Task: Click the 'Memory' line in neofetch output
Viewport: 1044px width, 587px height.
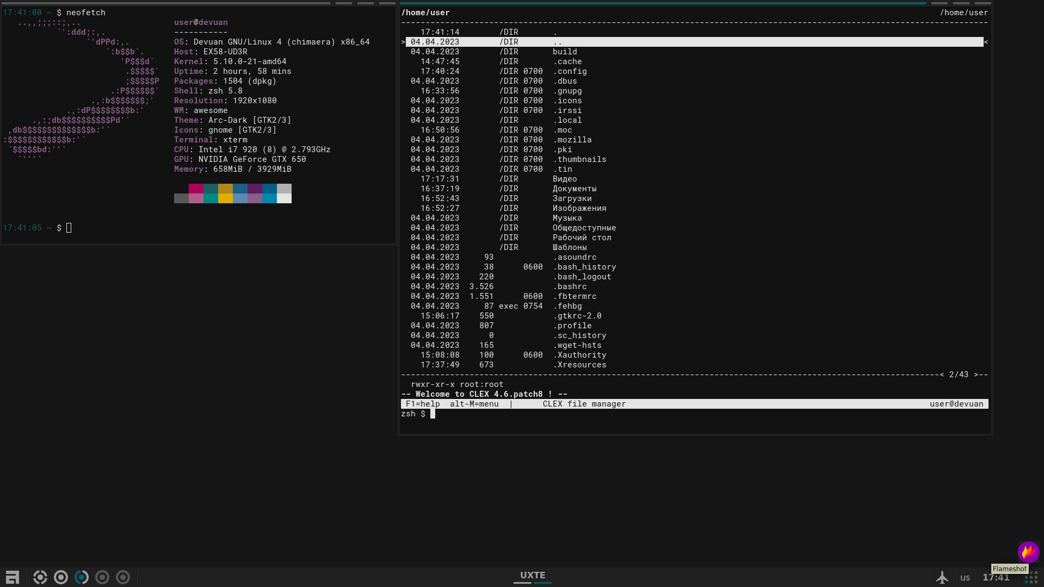Action: 232,169
